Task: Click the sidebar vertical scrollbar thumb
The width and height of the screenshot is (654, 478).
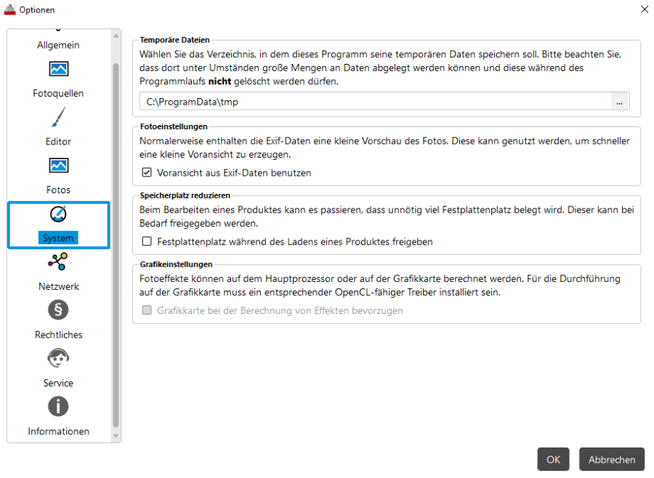Action: (116, 246)
